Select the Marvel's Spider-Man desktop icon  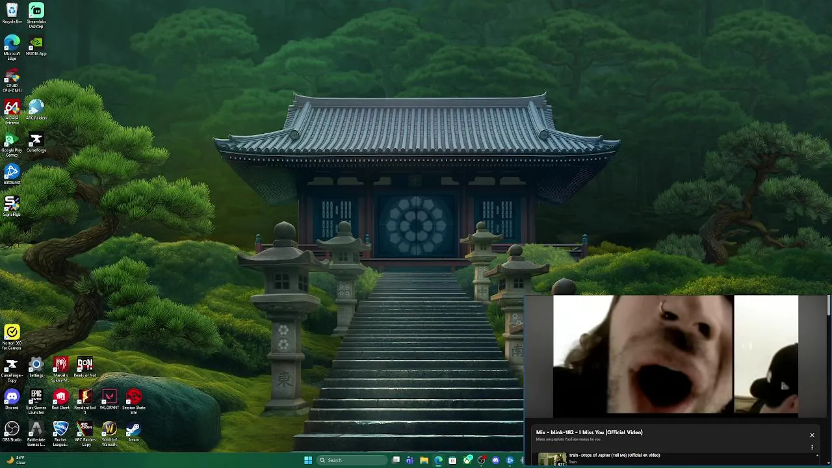[x=60, y=370]
